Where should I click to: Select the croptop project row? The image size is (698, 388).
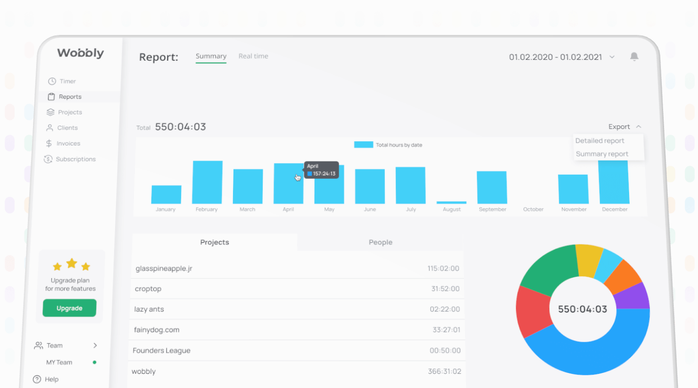(298, 289)
